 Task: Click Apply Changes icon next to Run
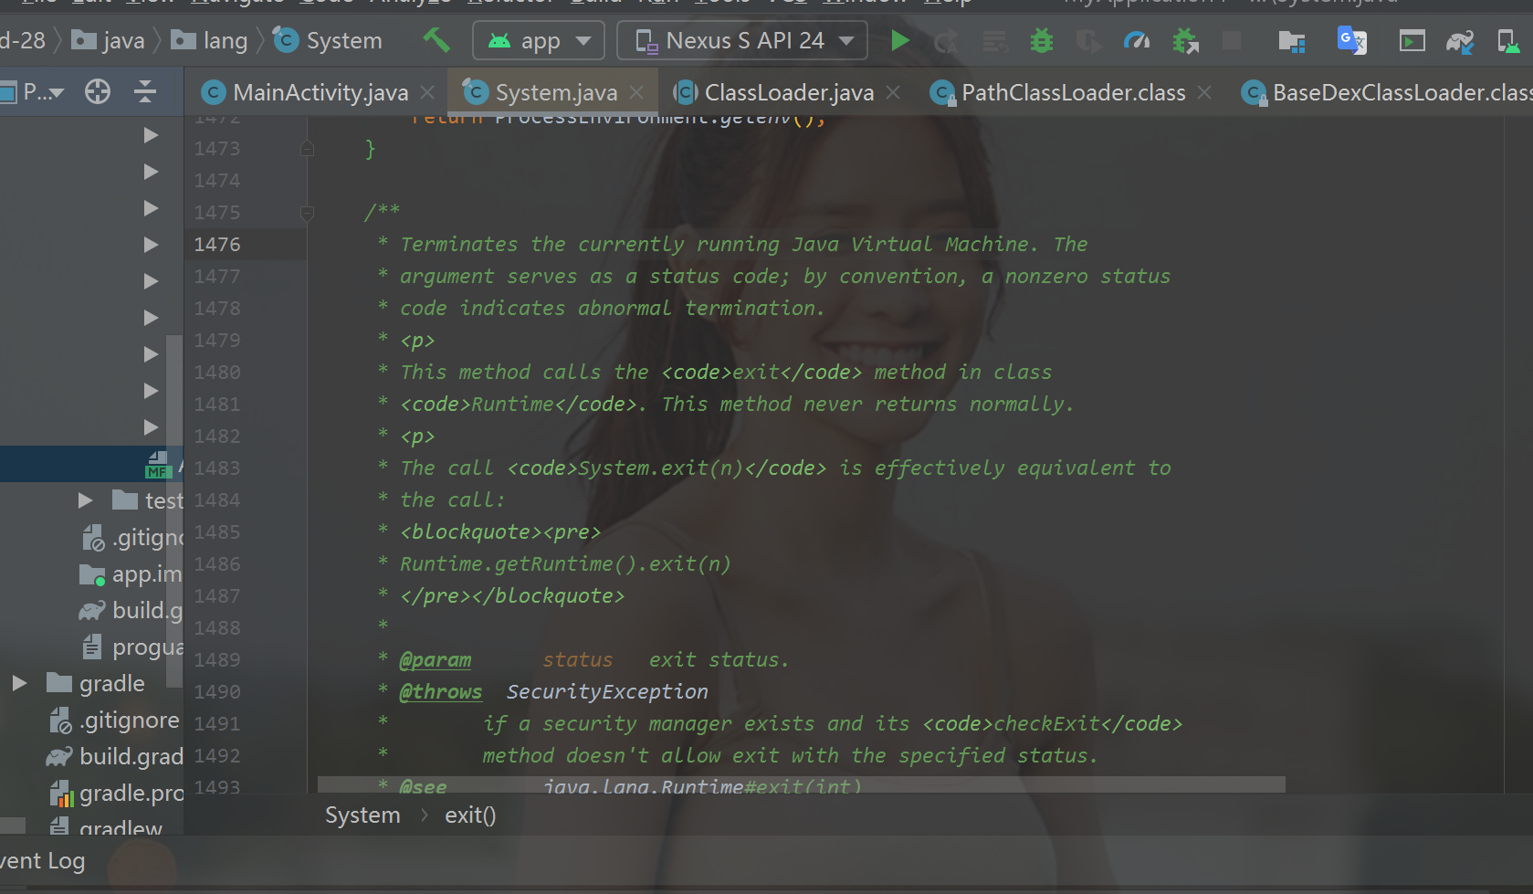pyautogui.click(x=946, y=41)
